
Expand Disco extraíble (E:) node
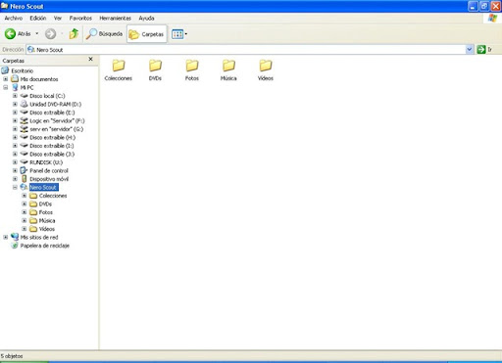coord(15,113)
